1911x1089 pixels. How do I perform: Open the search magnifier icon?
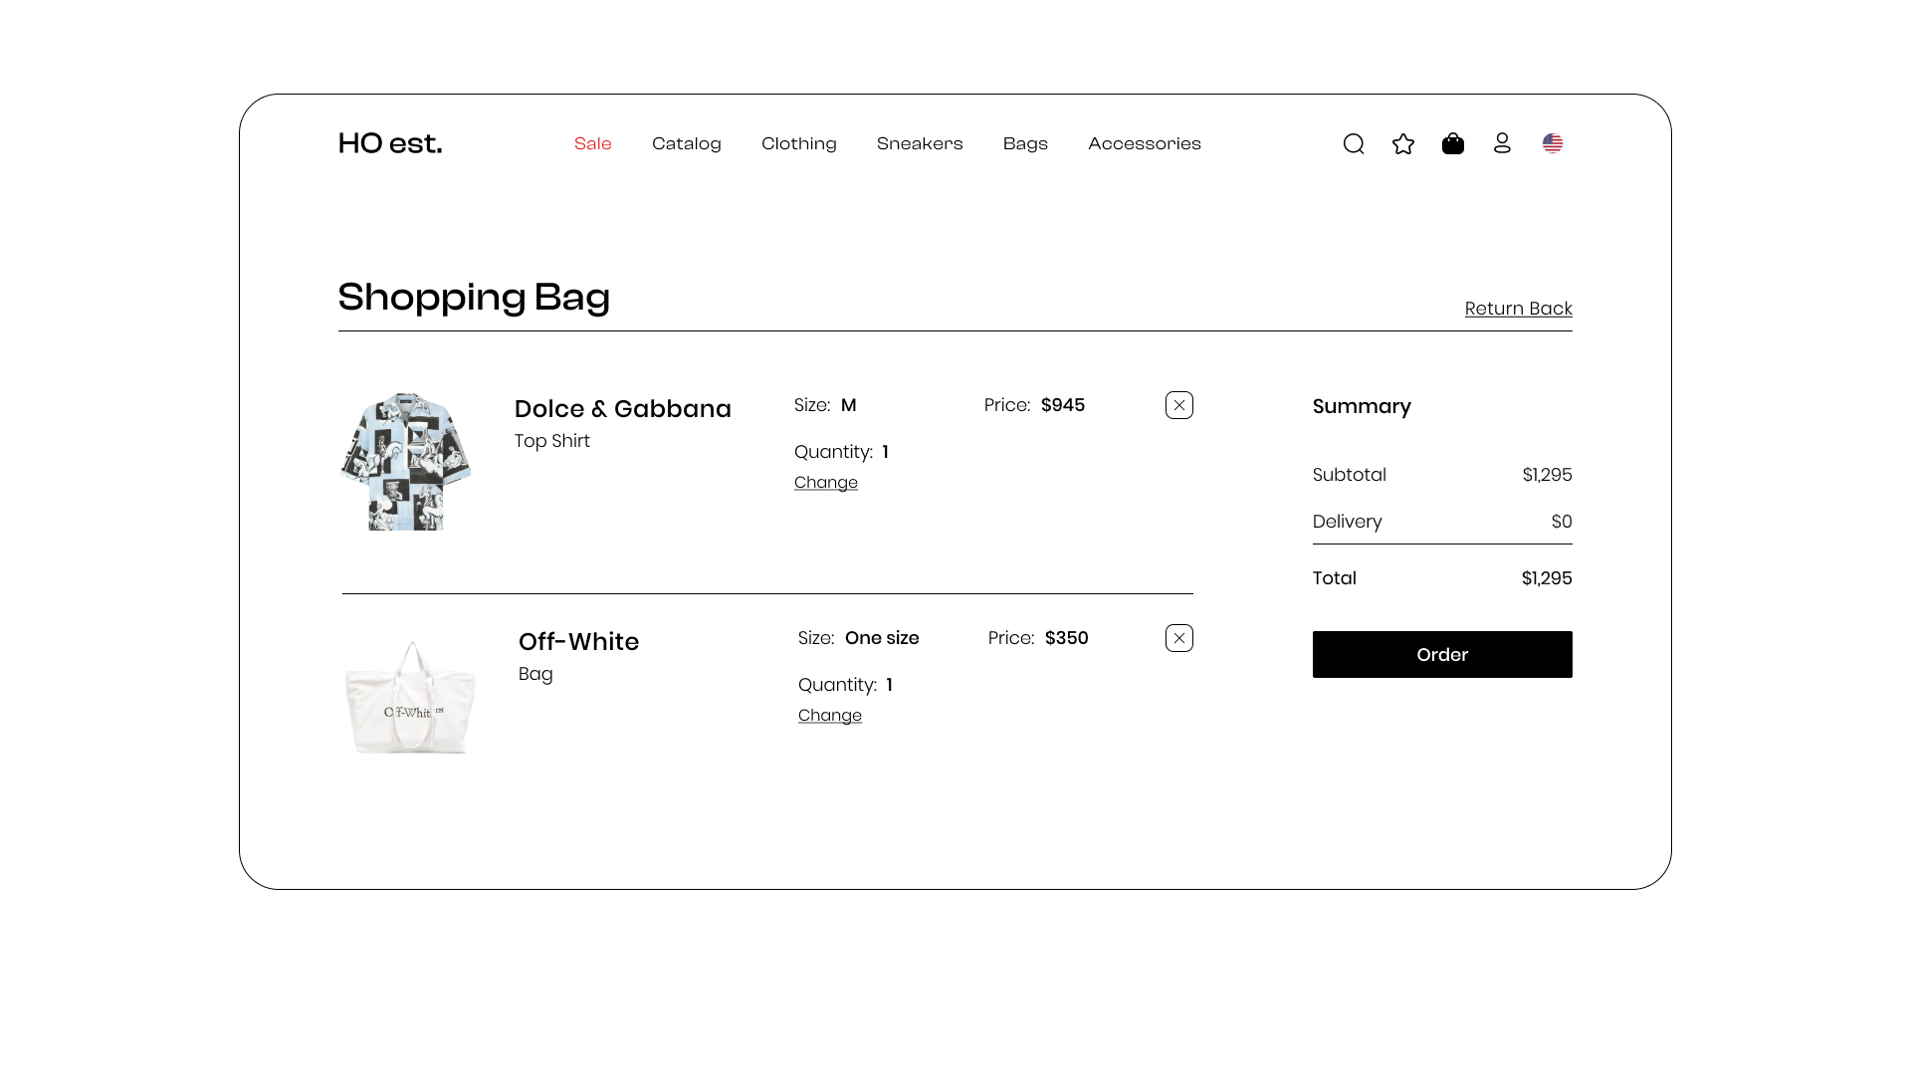pos(1353,144)
